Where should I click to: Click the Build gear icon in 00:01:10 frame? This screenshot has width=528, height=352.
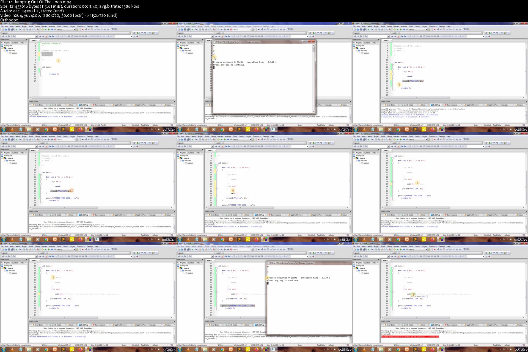click(x=42, y=29)
